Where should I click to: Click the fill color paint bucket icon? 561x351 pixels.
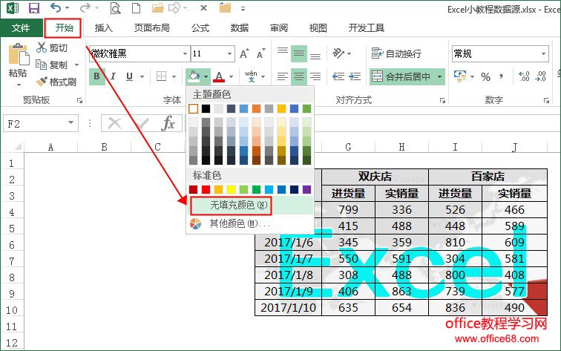(x=194, y=76)
